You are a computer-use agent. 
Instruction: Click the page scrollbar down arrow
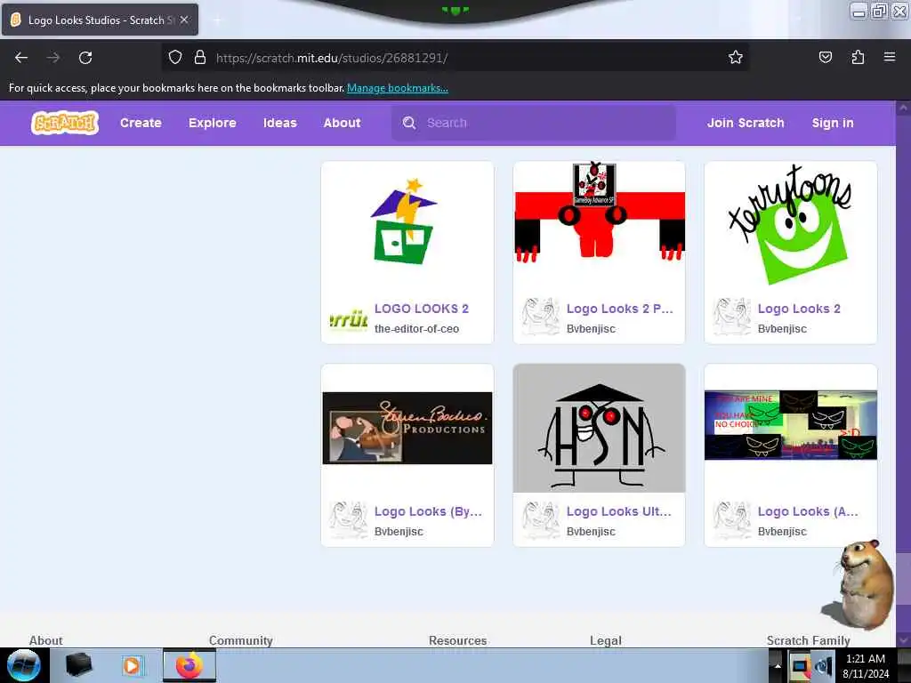point(903,639)
